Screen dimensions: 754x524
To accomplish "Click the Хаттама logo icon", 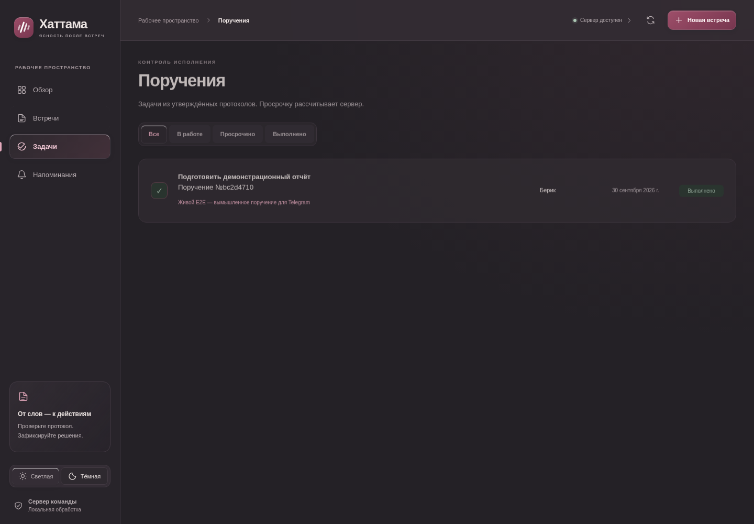I will 24,28.
